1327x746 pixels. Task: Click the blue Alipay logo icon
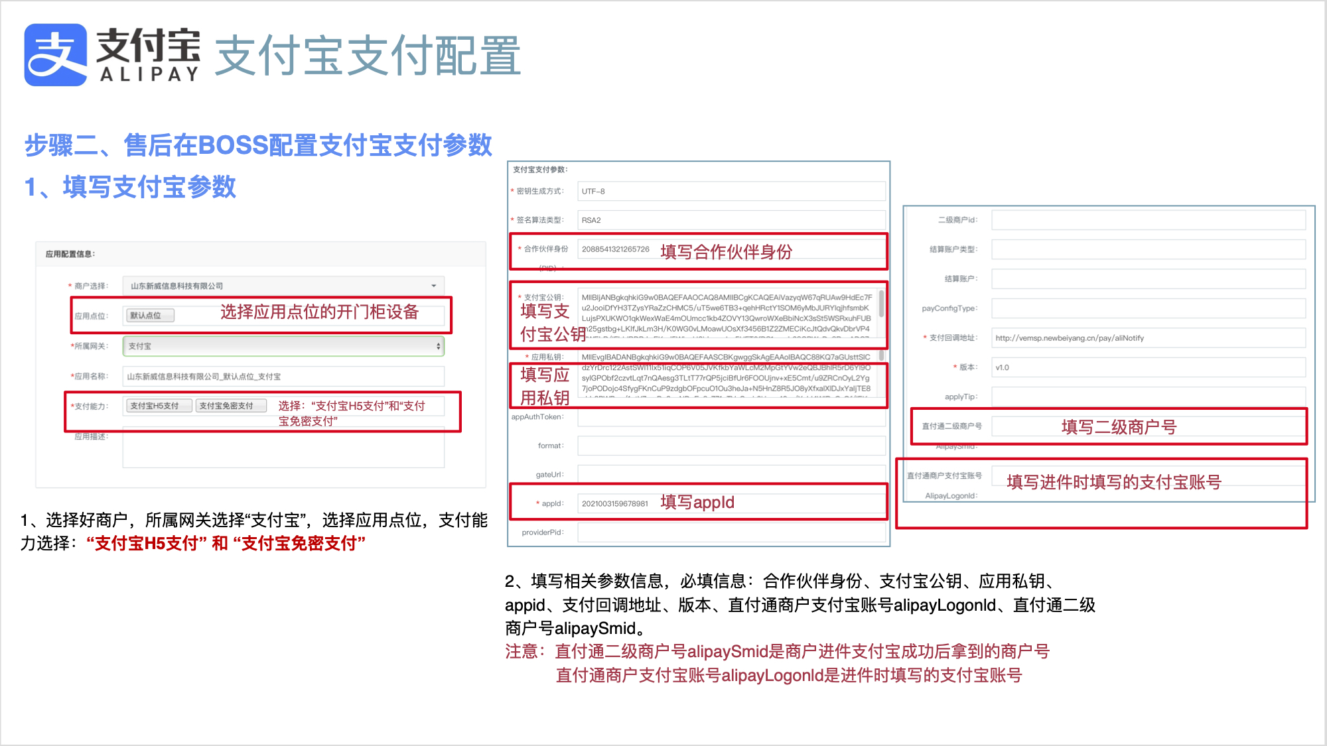56,55
